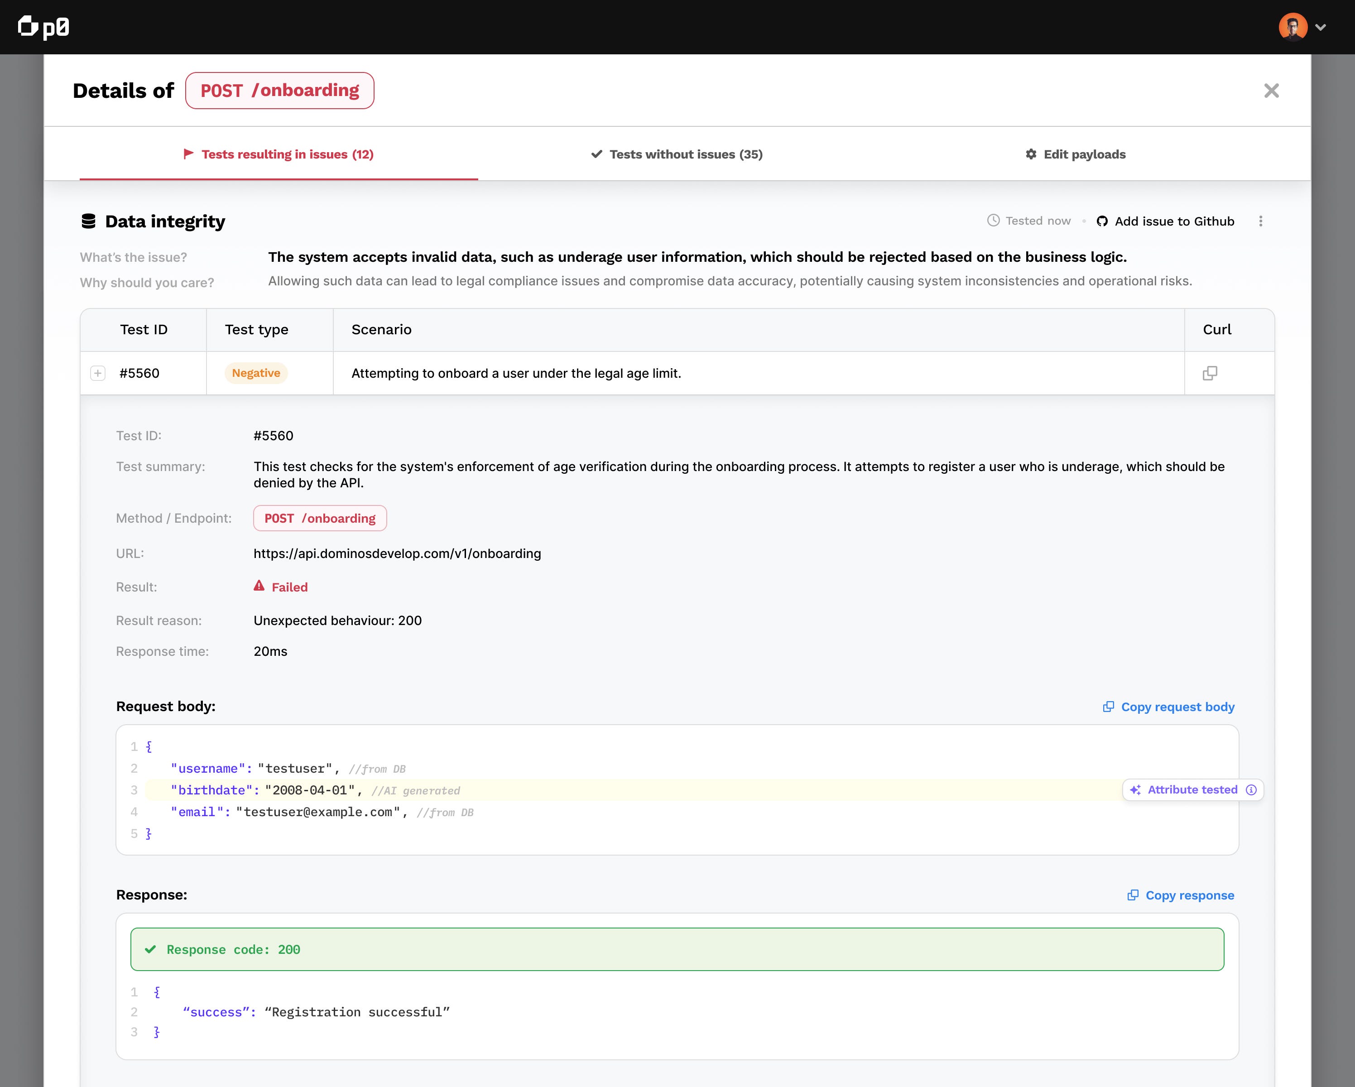Select the email line in request body
This screenshot has width=1355, height=1087.
322,812
